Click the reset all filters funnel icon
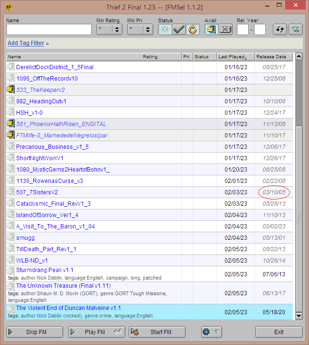309x345 pixels. [296, 29]
